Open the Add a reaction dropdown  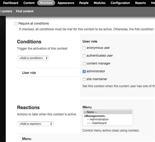click(x=35, y=124)
